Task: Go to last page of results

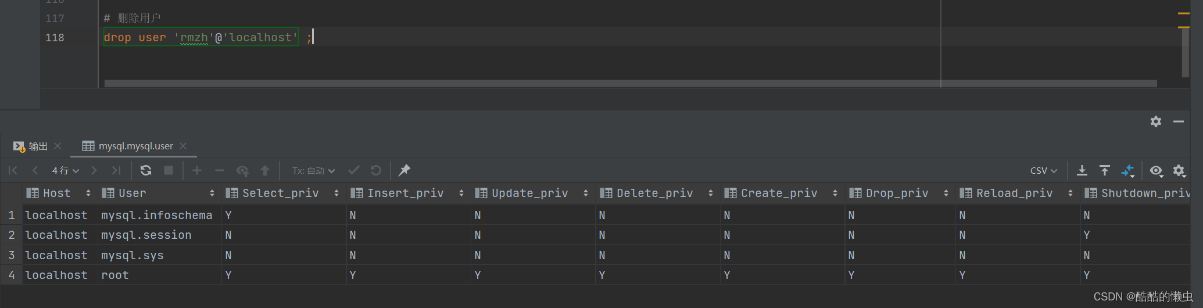Action: click(x=116, y=170)
